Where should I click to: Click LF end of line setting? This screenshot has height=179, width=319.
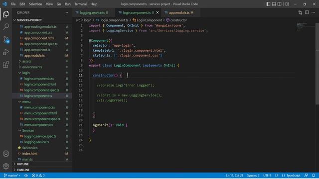point(277,176)
